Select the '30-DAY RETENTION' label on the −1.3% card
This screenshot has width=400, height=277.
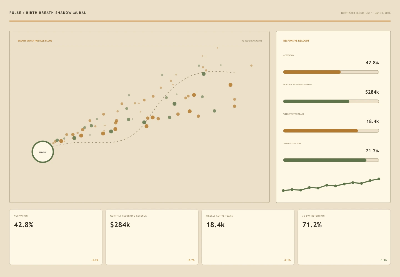coord(313,216)
